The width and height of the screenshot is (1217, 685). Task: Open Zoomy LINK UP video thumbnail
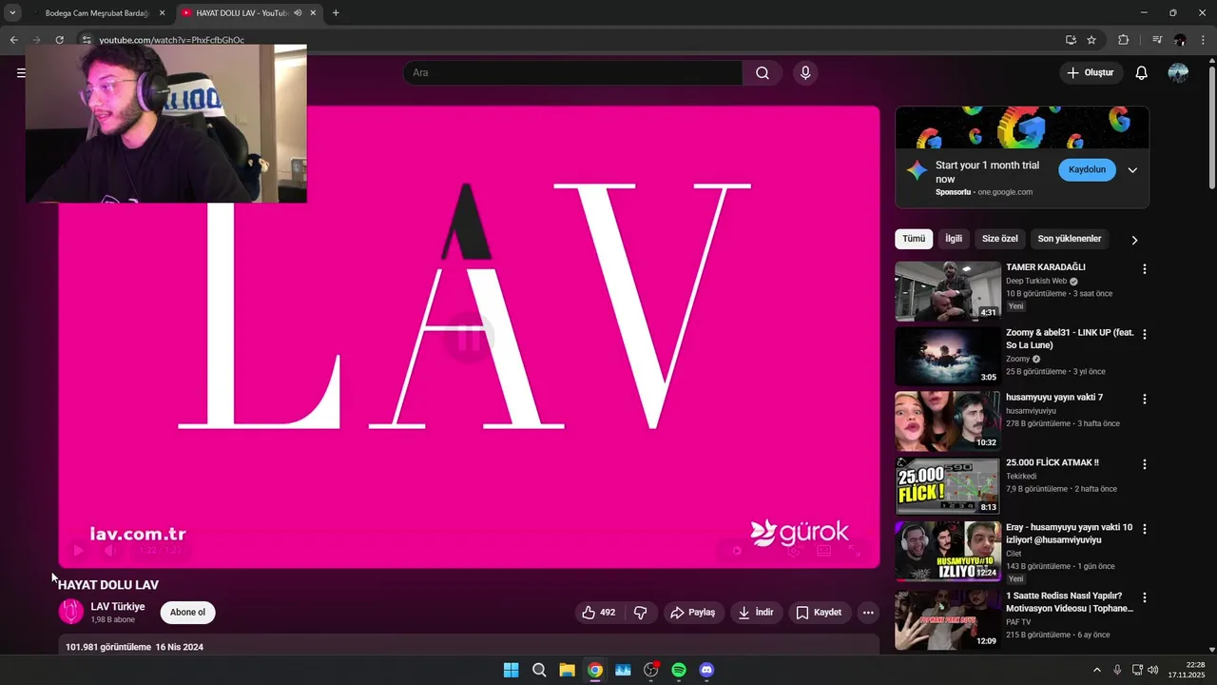point(948,356)
